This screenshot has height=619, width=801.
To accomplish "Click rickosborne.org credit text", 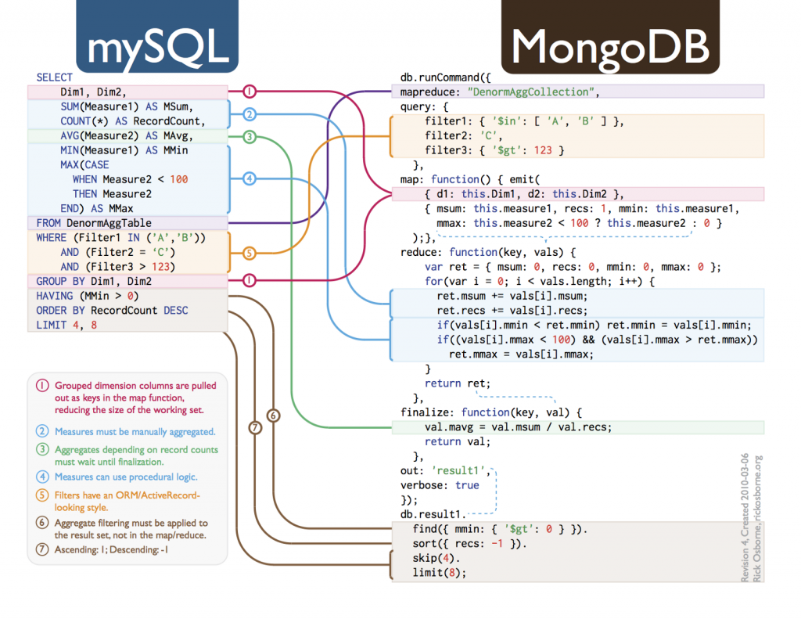I will point(757,518).
